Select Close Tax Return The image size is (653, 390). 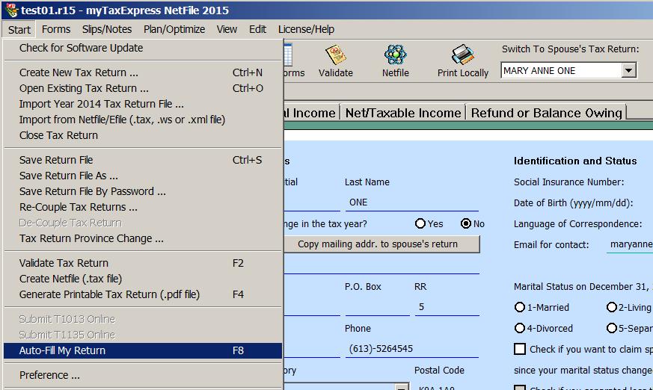coord(143,135)
